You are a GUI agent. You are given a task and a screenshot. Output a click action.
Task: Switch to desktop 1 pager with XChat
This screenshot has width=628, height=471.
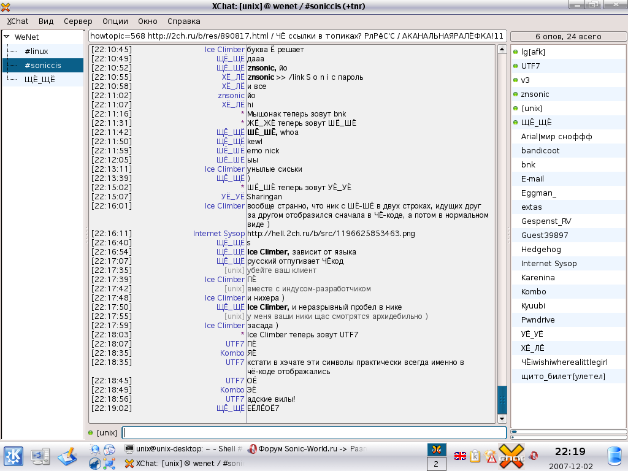point(436,450)
